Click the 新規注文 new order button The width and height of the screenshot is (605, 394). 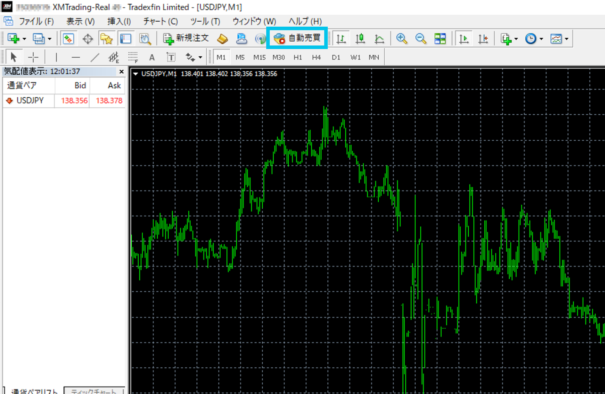pos(186,38)
